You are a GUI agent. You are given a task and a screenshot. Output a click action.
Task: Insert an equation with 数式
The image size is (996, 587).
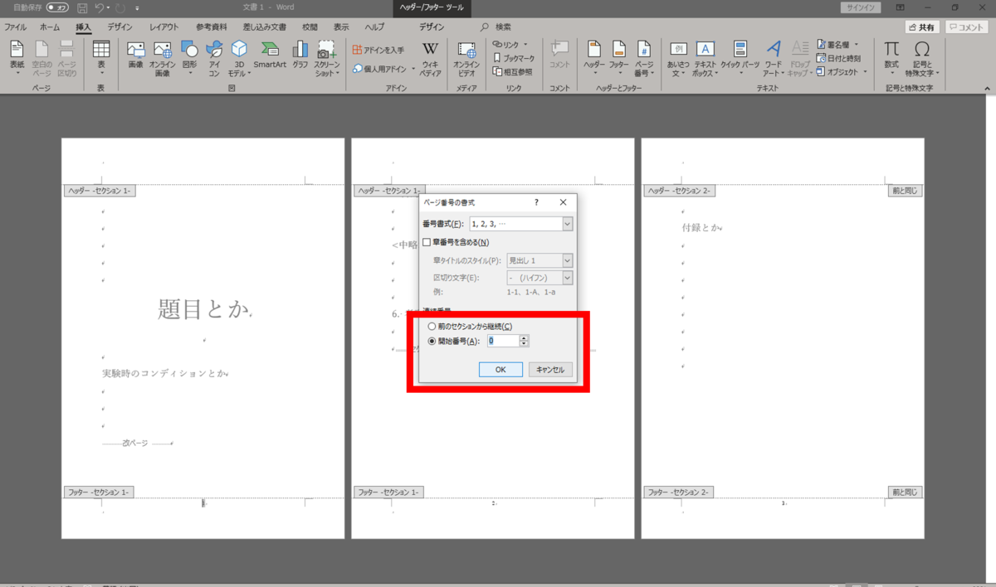pos(891,58)
